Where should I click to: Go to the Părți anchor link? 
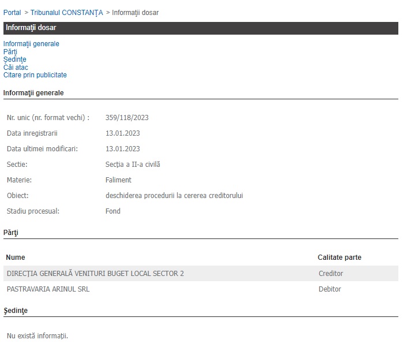pyautogui.click(x=10, y=52)
